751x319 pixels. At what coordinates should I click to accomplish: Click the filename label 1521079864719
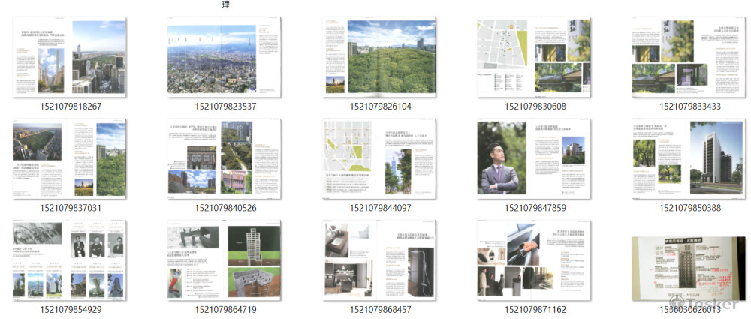click(x=225, y=309)
